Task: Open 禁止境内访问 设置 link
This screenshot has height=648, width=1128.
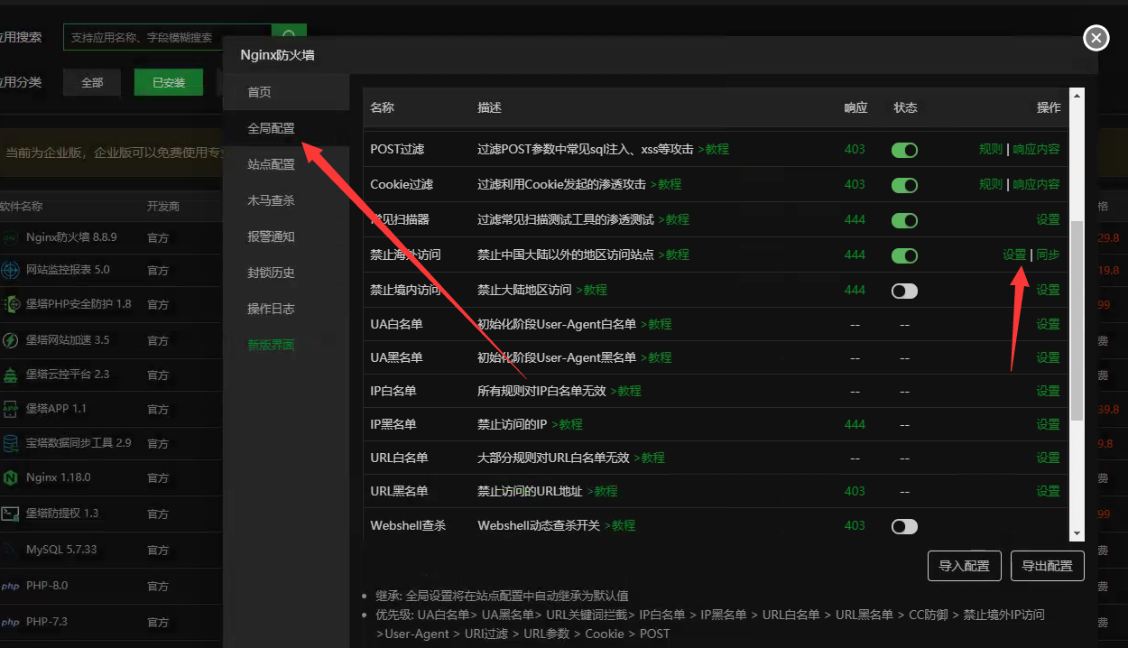Action: pos(1048,290)
